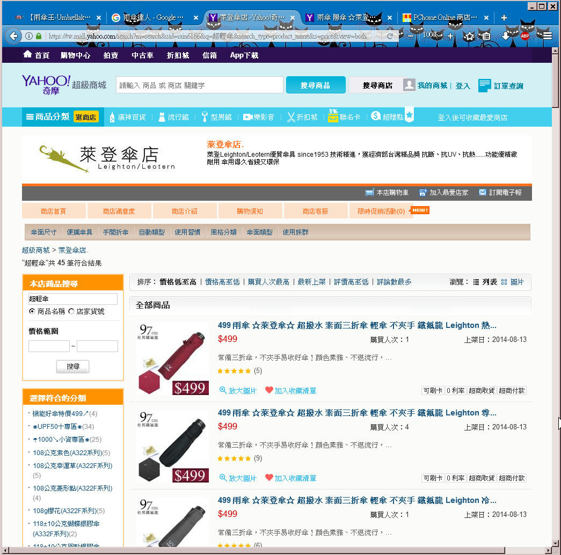Open 限時促銷活動(0) tab
561x555 pixels.
(381, 211)
